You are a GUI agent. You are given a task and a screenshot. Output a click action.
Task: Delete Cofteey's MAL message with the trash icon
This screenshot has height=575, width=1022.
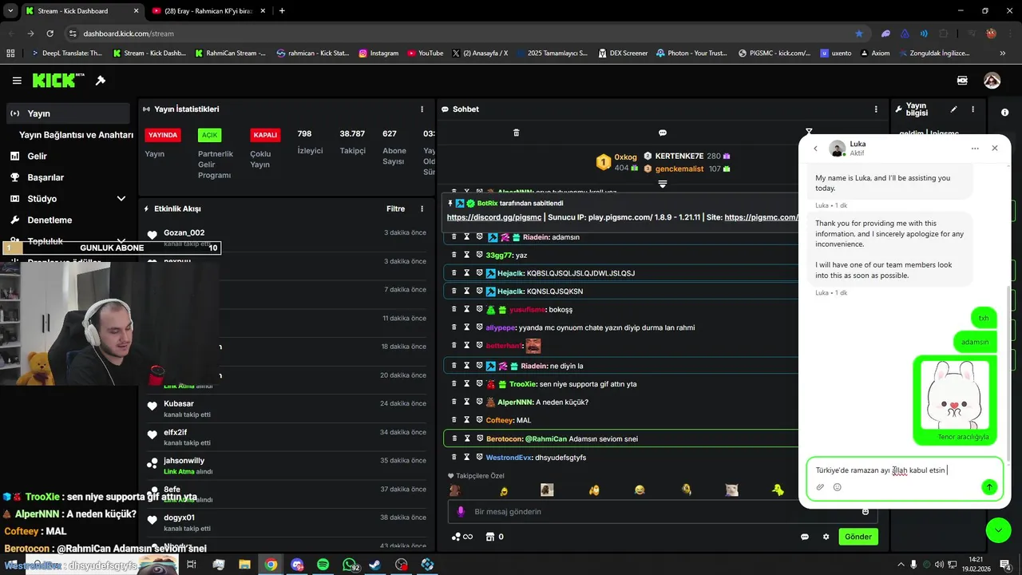tap(454, 420)
